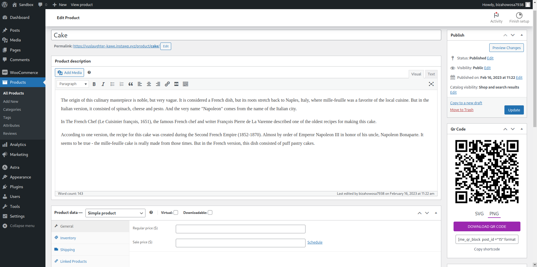This screenshot has height=267, width=537.
Task: Click the insert link toolbar icon
Action: [167, 84]
